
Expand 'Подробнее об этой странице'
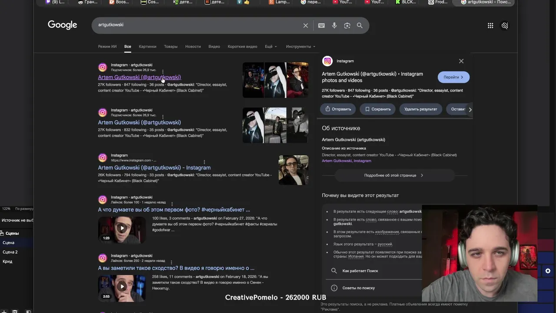[394, 175]
